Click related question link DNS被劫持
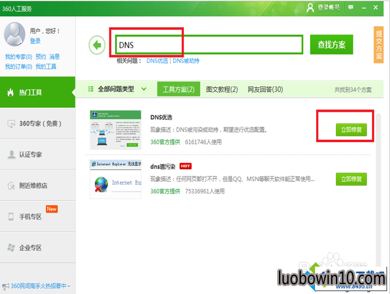The width and height of the screenshot is (390, 294). tap(186, 61)
